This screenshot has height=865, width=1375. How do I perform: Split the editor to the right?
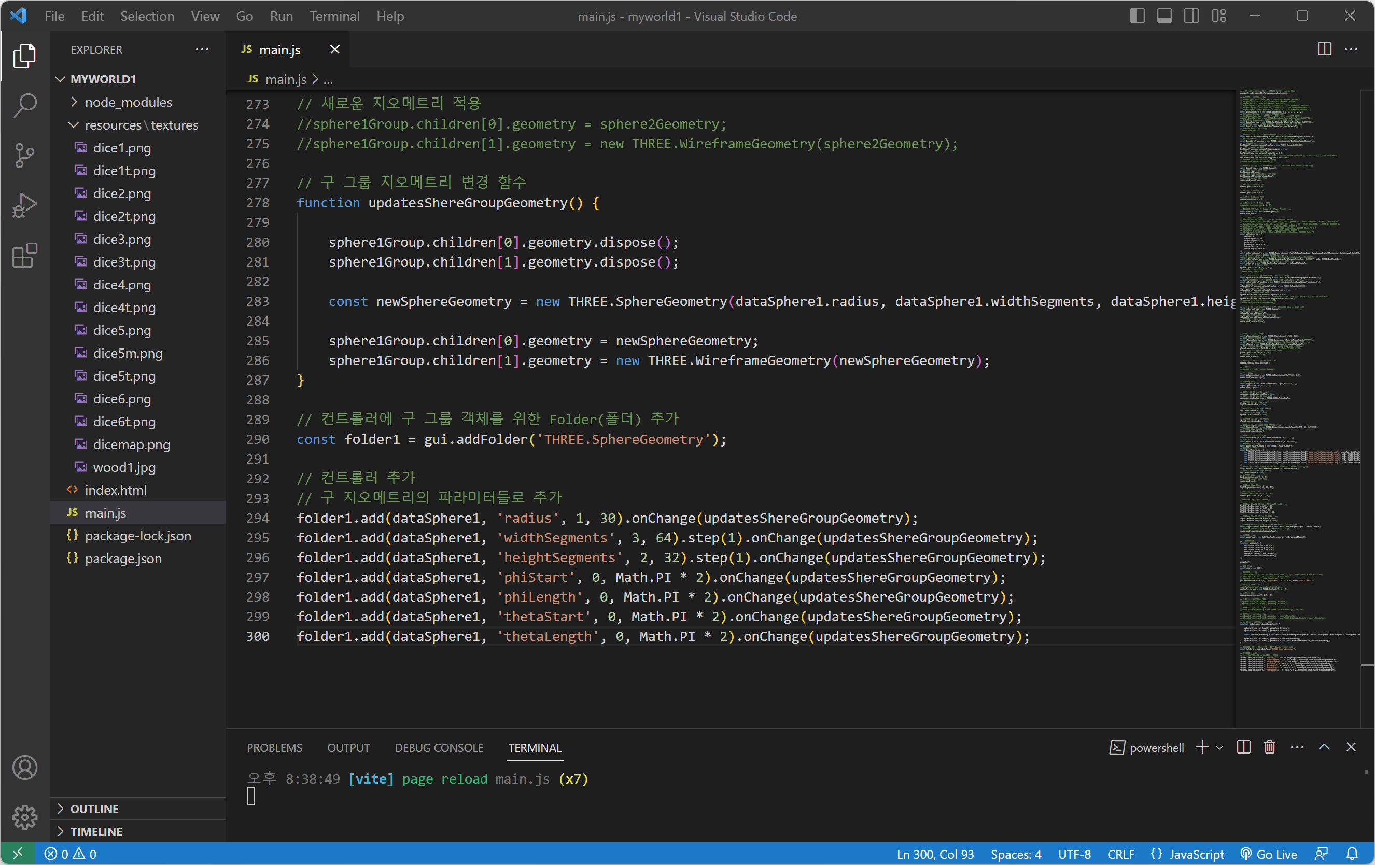[1324, 50]
